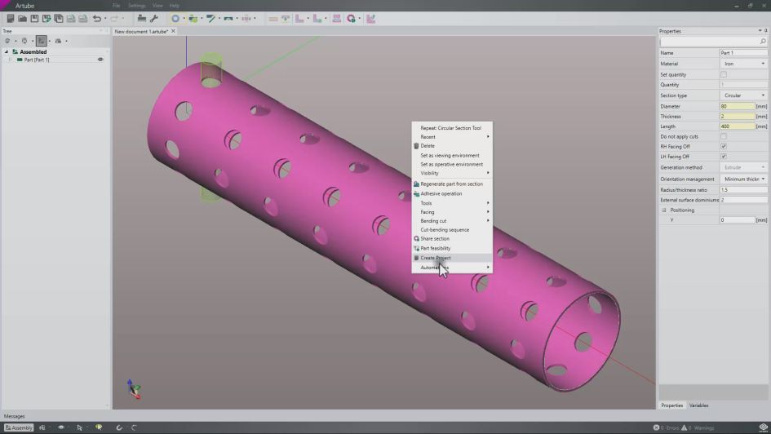Viewport: 771px width, 434px height.
Task: Collapse the Positioning section expander
Action: (664, 210)
